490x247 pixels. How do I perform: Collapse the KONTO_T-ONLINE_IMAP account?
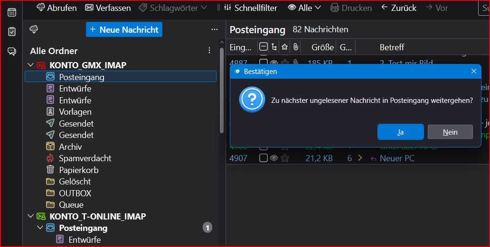[30, 216]
